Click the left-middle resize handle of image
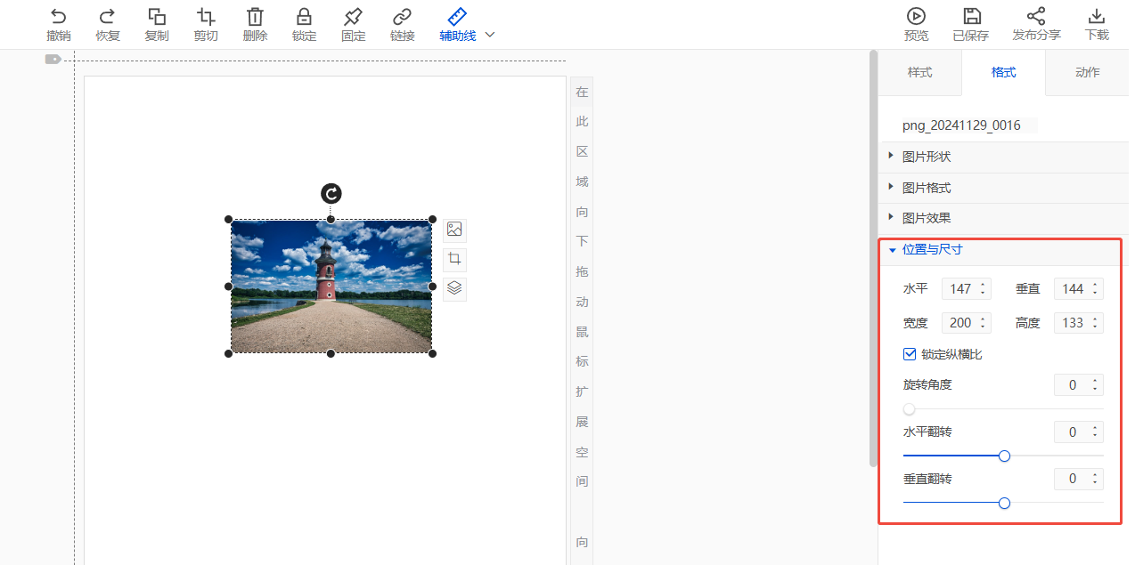1135x565 pixels. coord(228,287)
